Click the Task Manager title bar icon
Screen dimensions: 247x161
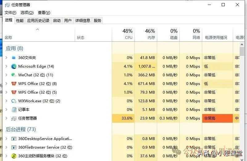coord(7,5)
